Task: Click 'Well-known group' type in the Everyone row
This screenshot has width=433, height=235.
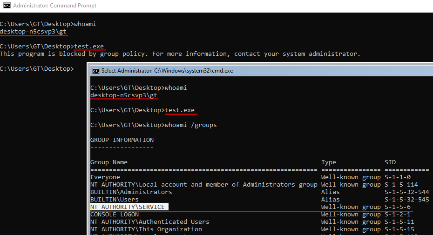Action: (351, 177)
